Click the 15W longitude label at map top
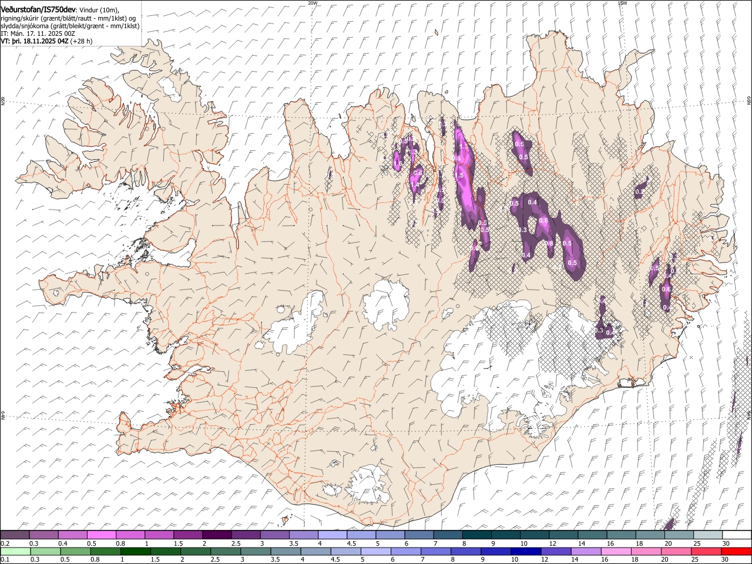The width and height of the screenshot is (752, 564). tap(623, 3)
